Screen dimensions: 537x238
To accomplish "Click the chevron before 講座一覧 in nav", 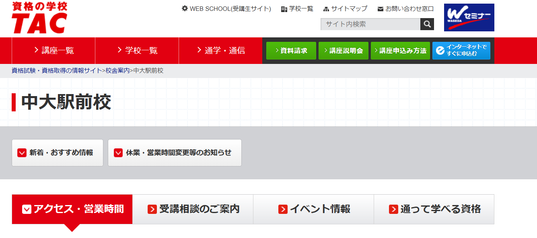I will click(x=36, y=50).
